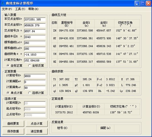
Task: Click the 曲线半径R input field
Action: (35, 37)
